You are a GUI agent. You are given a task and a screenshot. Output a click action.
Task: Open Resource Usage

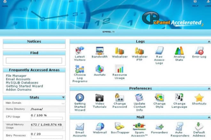(120, 72)
